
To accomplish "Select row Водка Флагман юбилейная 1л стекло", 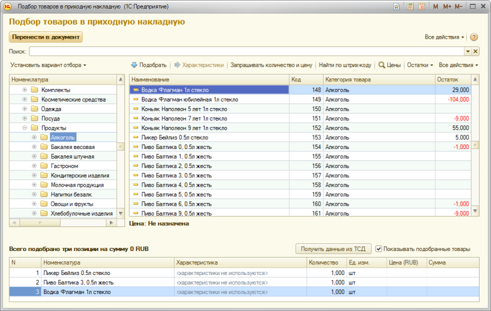I will 300,99.
